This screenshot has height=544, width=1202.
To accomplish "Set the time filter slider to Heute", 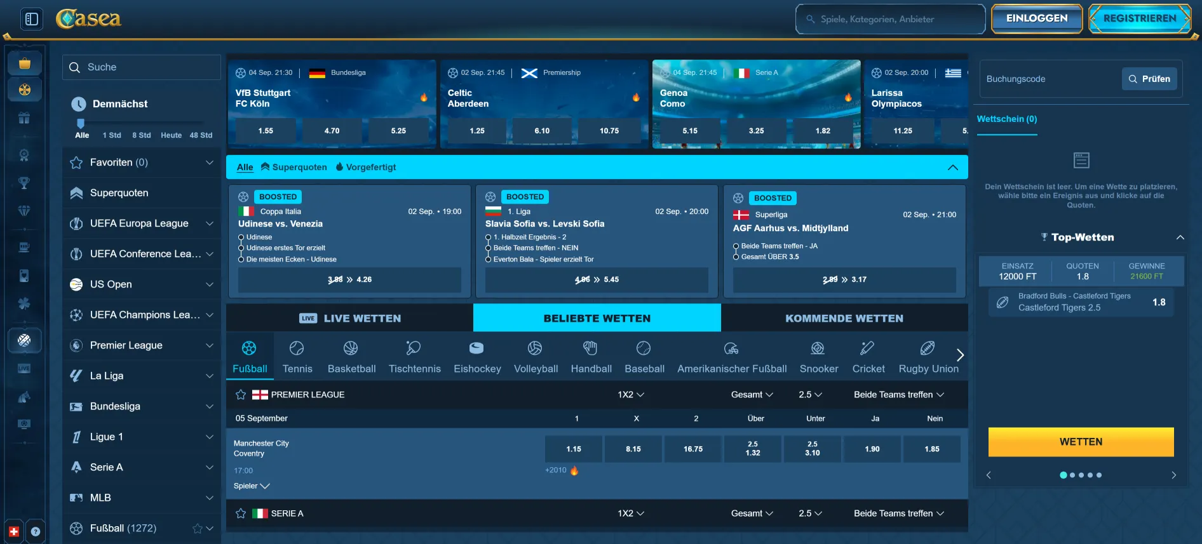I will [171, 135].
